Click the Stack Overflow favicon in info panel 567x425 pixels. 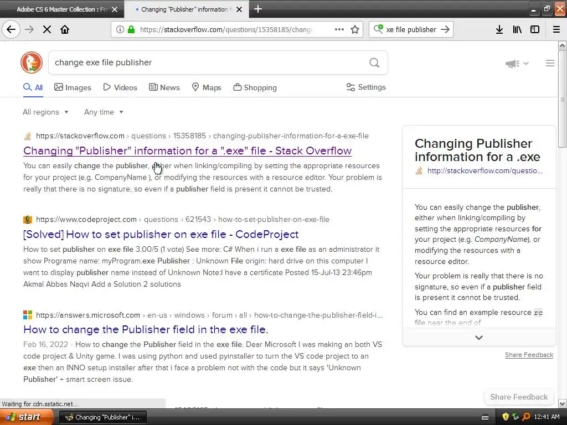point(419,170)
